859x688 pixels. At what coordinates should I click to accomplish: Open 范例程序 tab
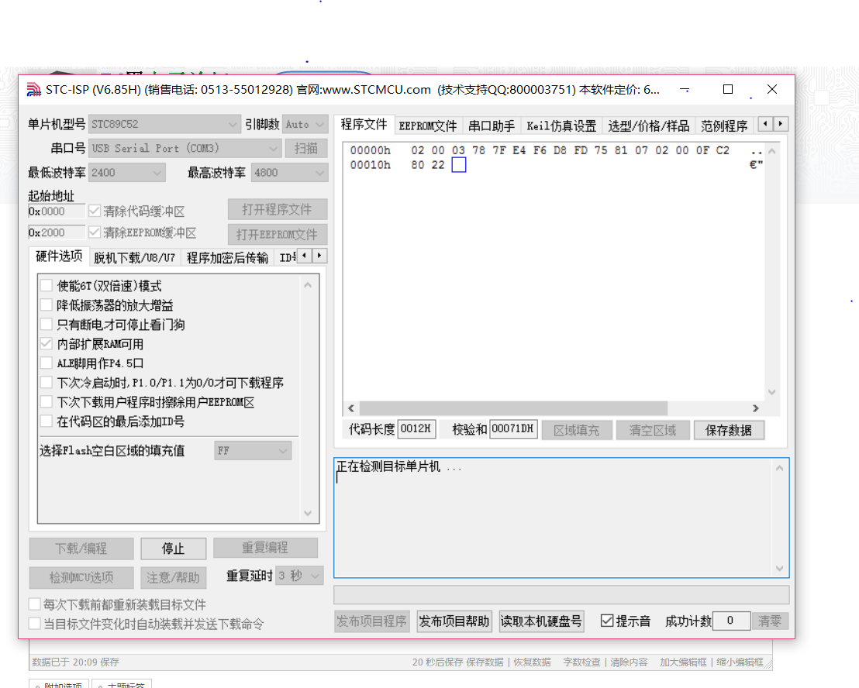(723, 126)
